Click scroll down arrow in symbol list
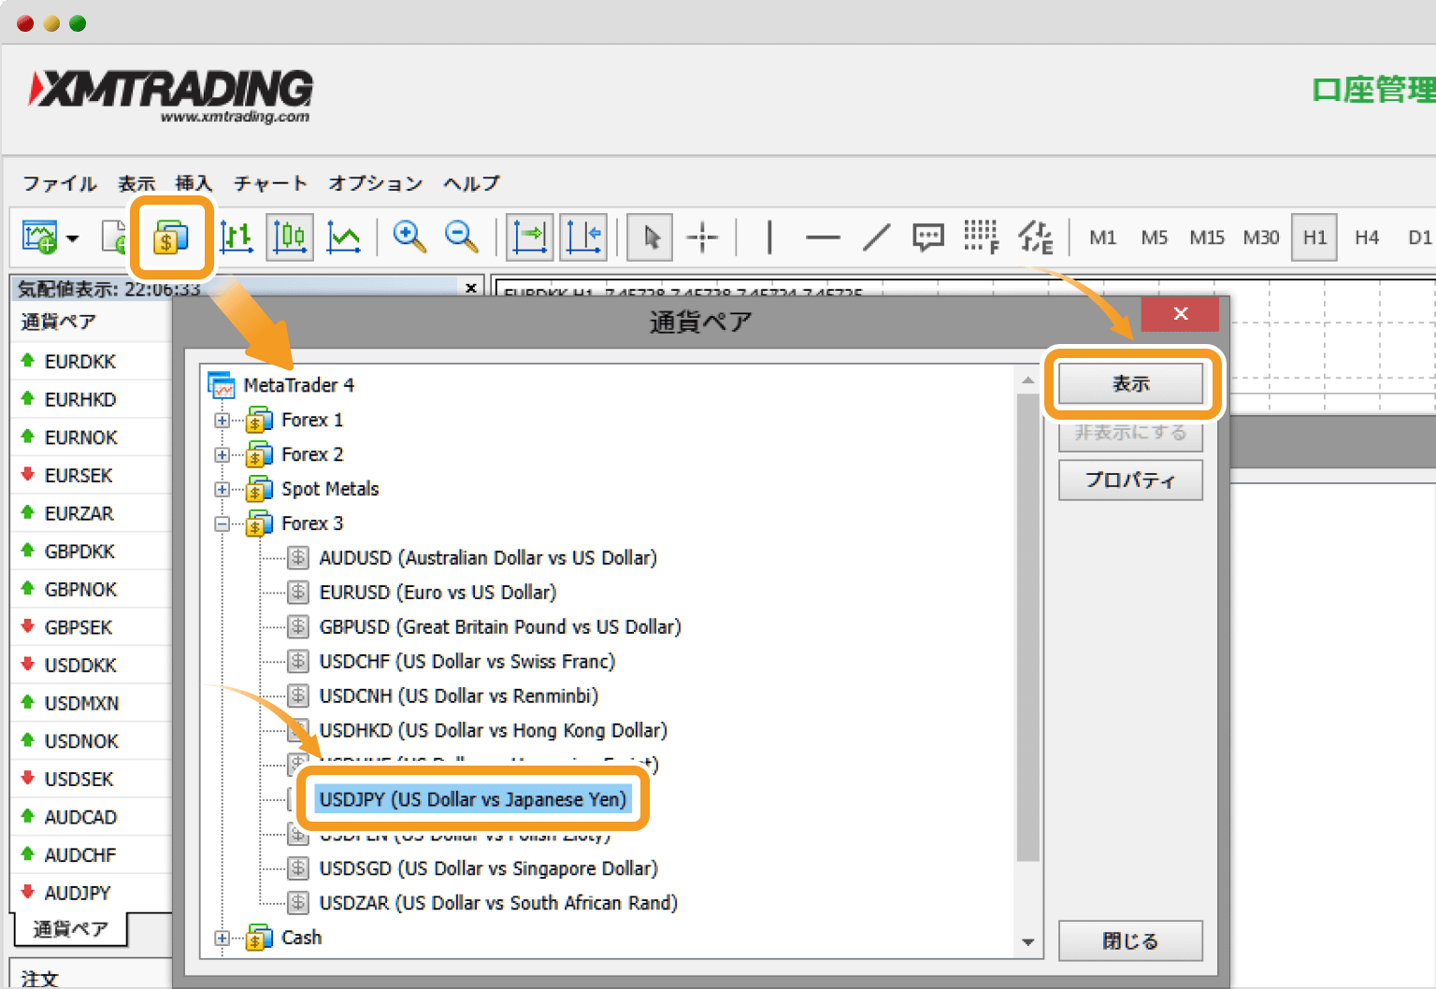This screenshot has height=989, width=1436. [x=1027, y=942]
